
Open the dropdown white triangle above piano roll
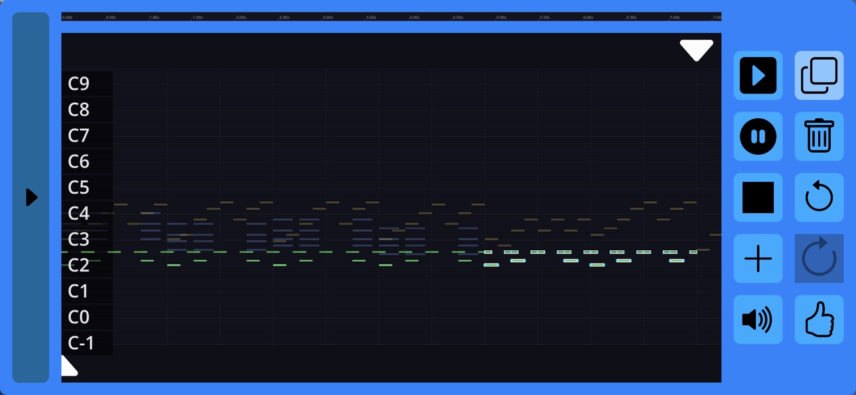[696, 50]
